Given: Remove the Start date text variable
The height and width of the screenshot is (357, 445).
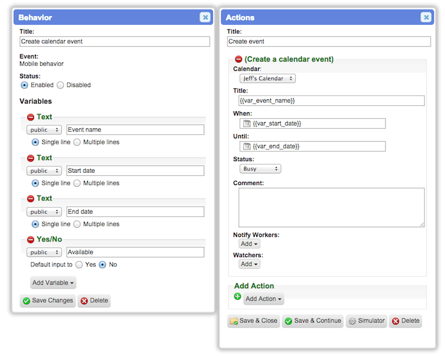Looking at the screenshot, I should coord(31,158).
